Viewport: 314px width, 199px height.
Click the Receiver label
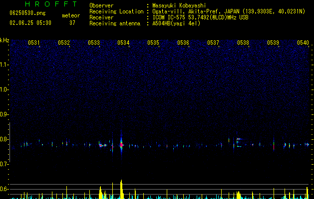[101, 17]
